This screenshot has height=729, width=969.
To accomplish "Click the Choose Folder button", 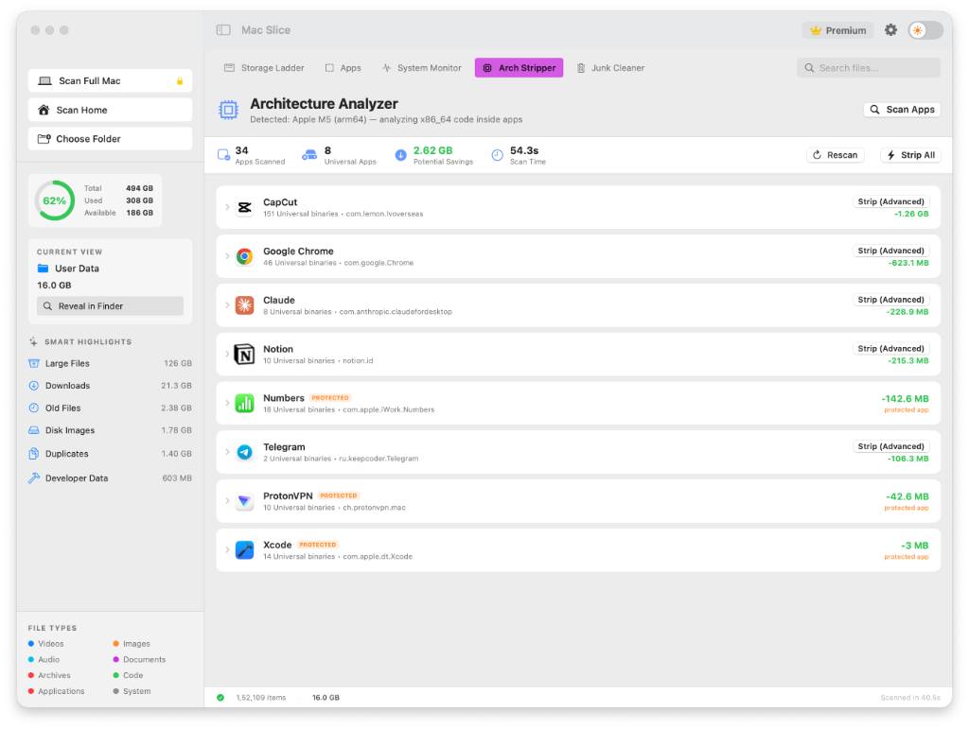I will tap(110, 139).
